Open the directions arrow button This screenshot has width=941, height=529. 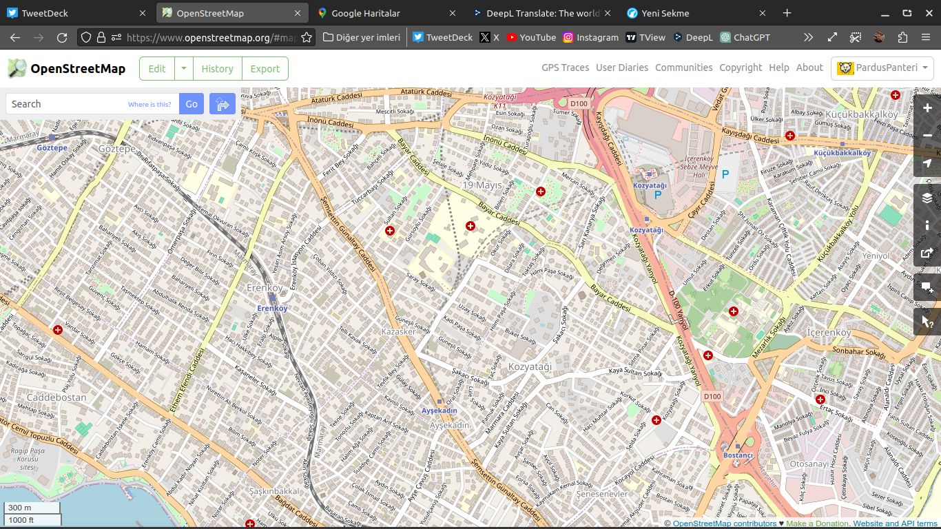tap(223, 104)
